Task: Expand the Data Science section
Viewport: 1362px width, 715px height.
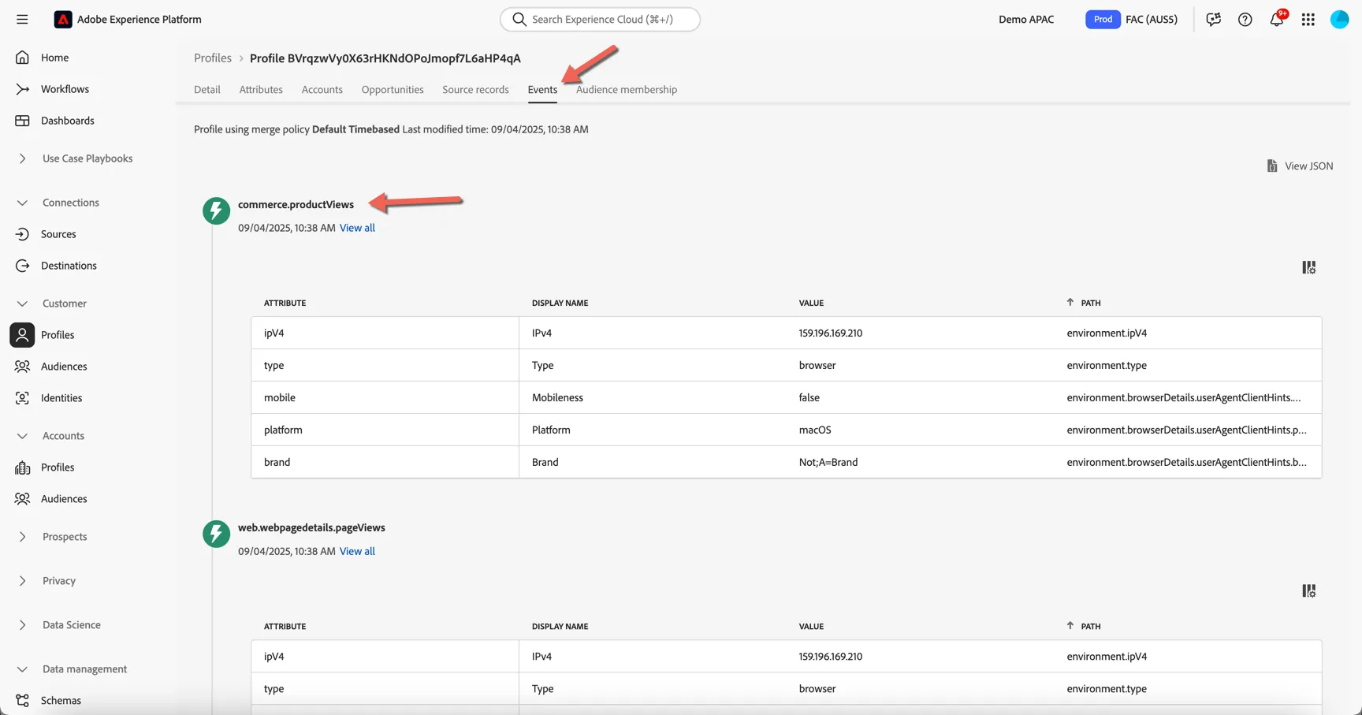Action: coord(22,625)
